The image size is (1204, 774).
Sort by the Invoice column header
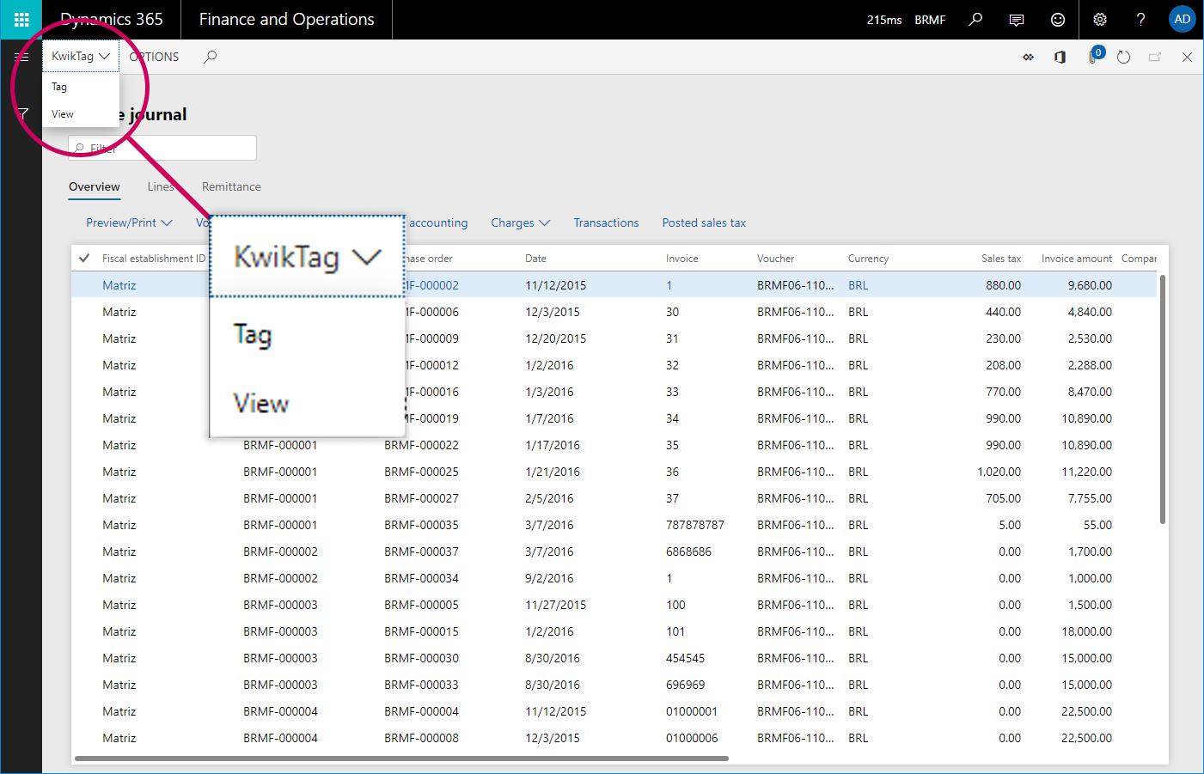click(x=681, y=258)
